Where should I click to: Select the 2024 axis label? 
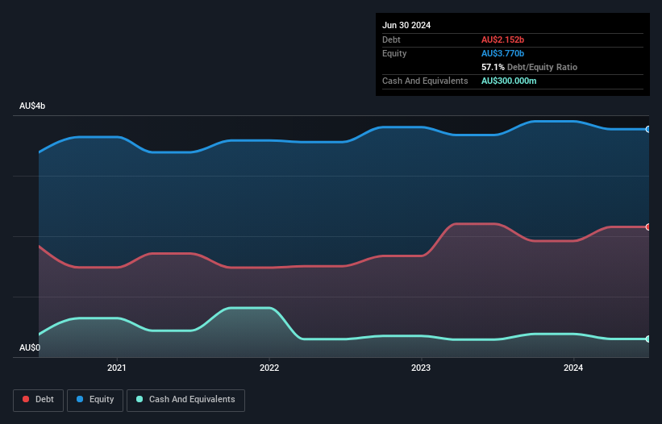573,368
